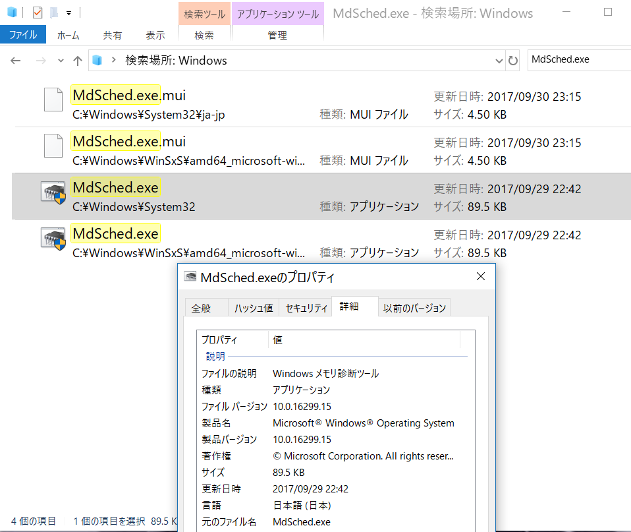The width and height of the screenshot is (631, 532).
Task: Click the 説明 group header
Action: point(215,356)
